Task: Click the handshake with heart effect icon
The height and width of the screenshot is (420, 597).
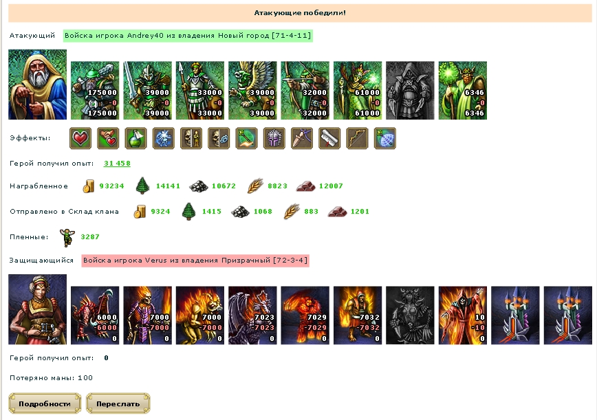Action: click(108, 138)
